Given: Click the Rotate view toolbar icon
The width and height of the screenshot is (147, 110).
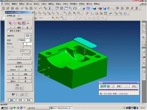Looking at the screenshot, I should [x=75, y=8].
